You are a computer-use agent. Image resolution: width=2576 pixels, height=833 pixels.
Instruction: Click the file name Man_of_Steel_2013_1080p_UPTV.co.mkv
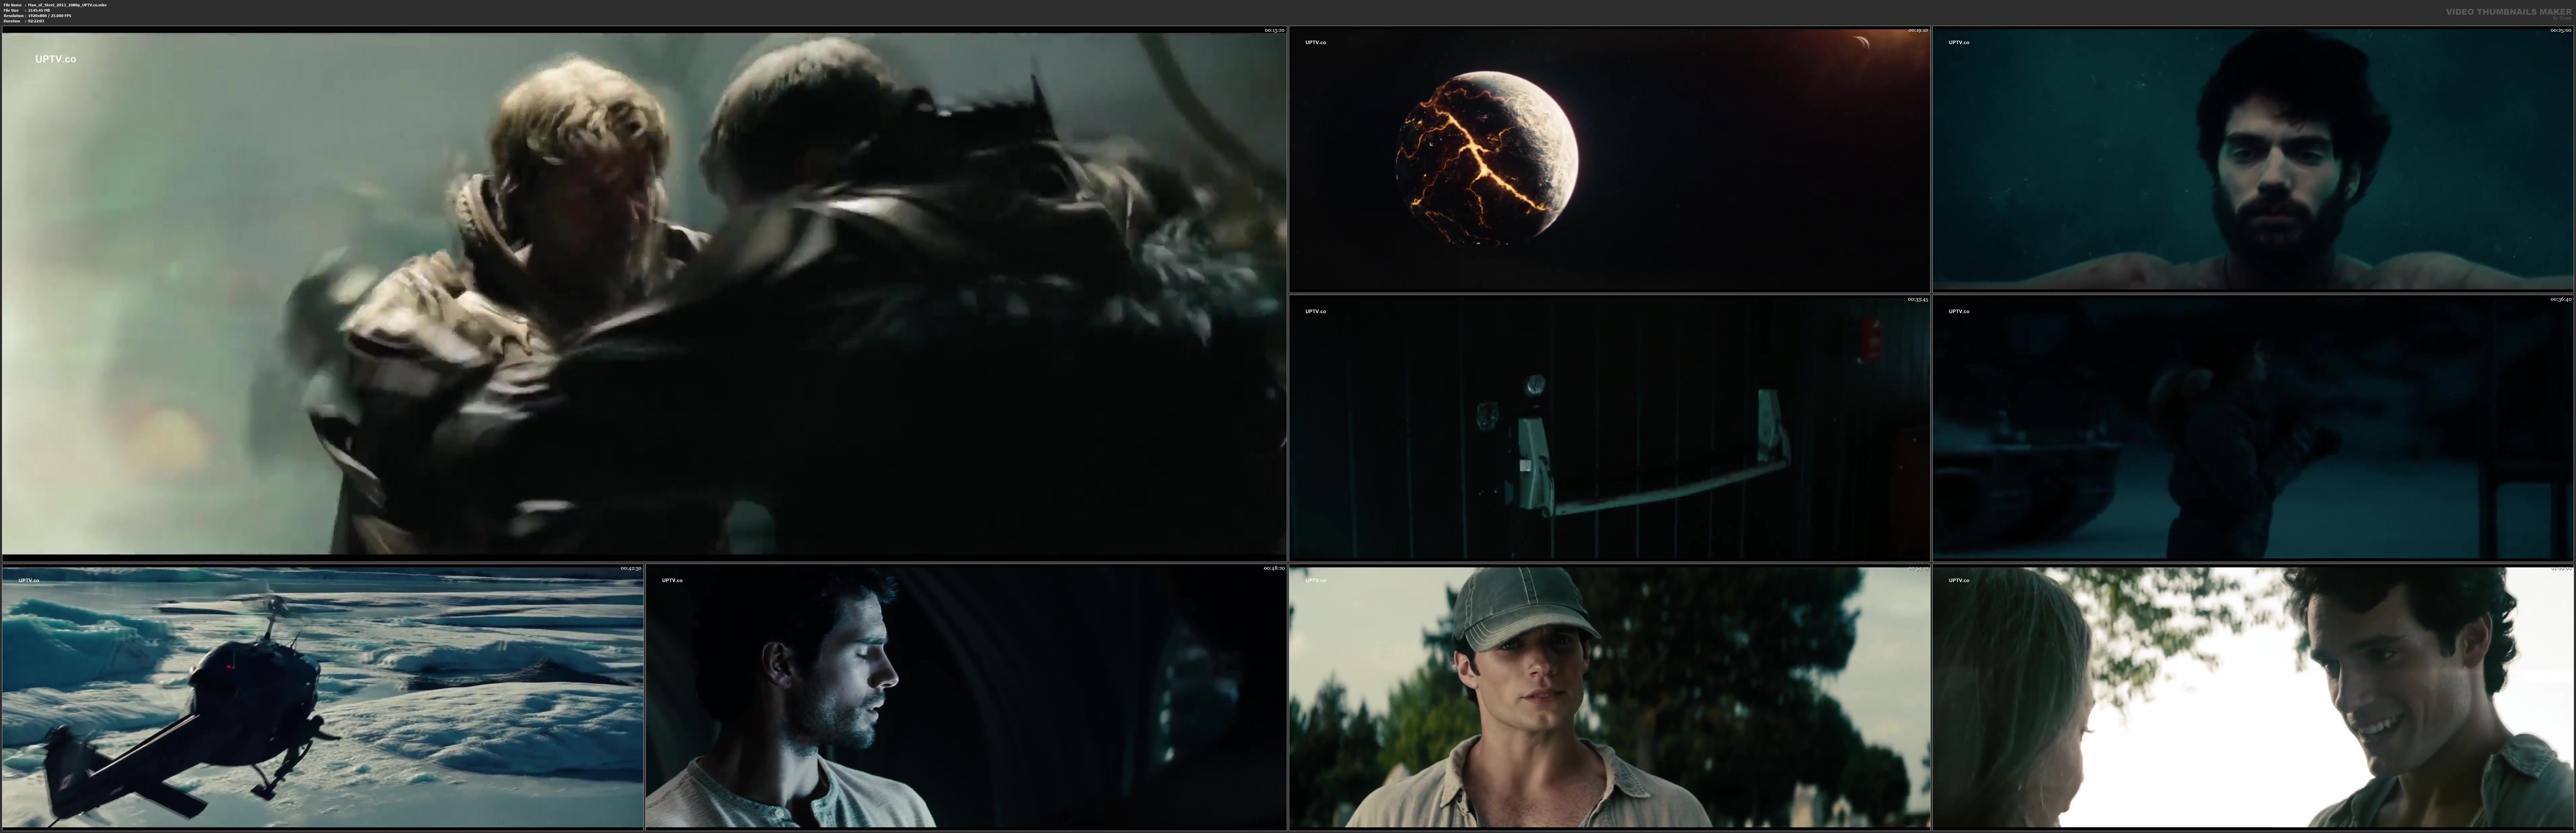(67, 5)
